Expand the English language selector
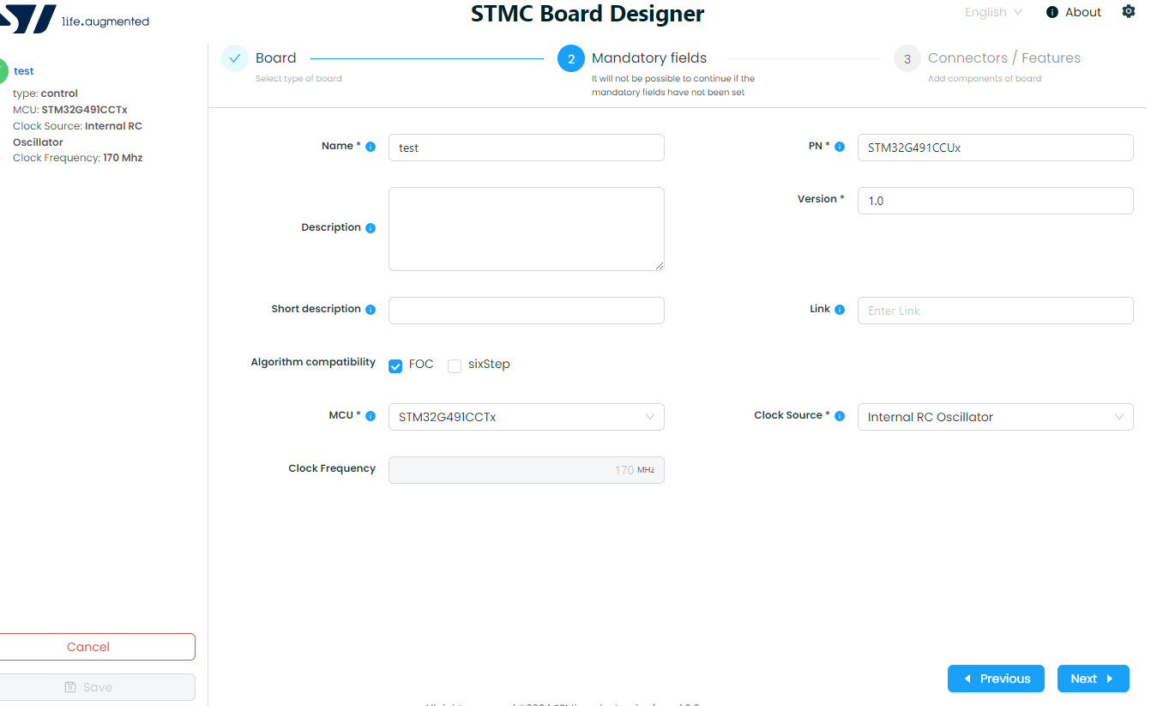1151x706 pixels. (x=992, y=11)
